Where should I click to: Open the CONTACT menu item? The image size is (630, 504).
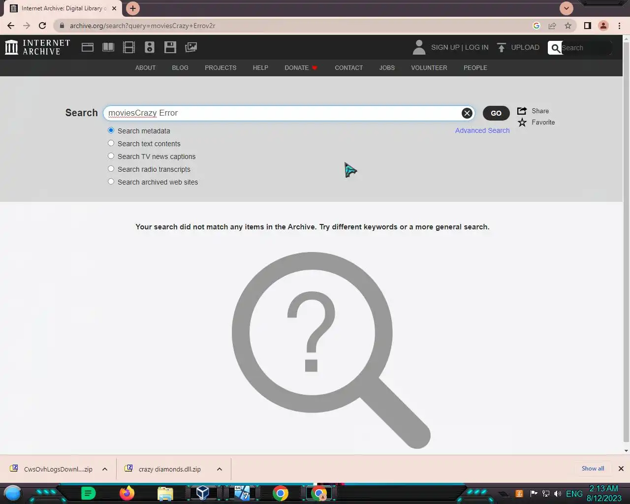click(348, 68)
